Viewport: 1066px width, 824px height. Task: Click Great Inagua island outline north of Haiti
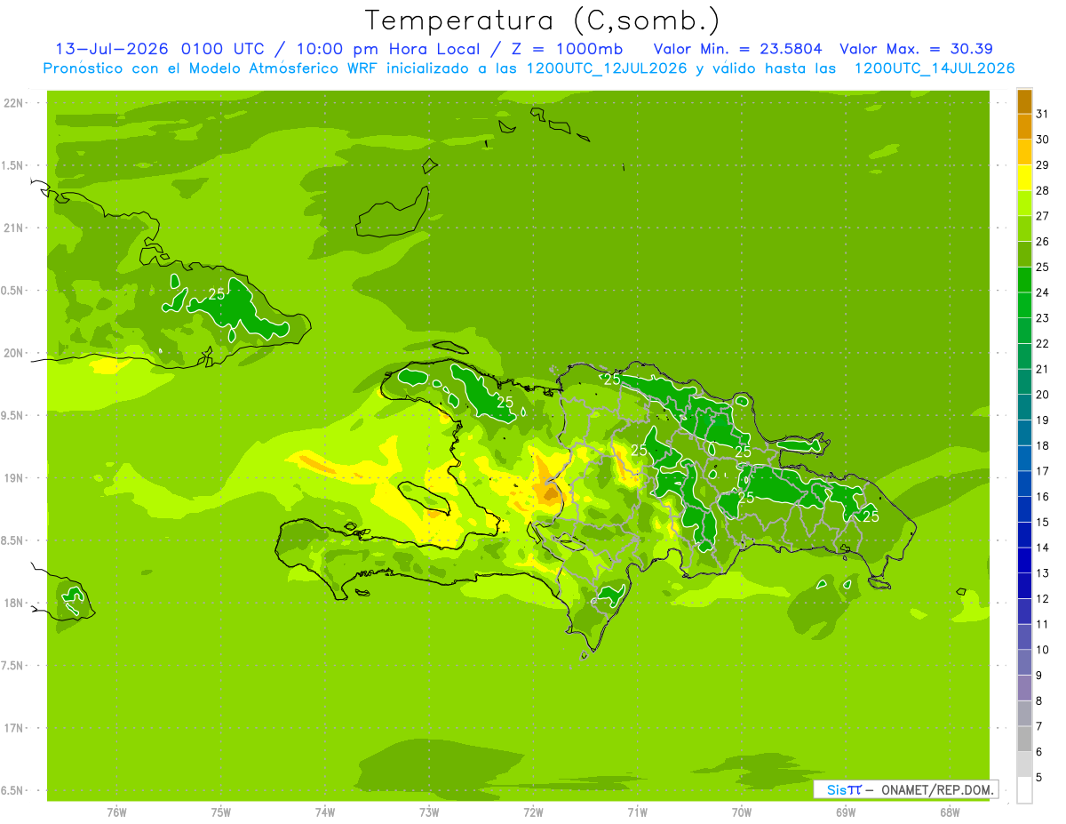coord(394,213)
